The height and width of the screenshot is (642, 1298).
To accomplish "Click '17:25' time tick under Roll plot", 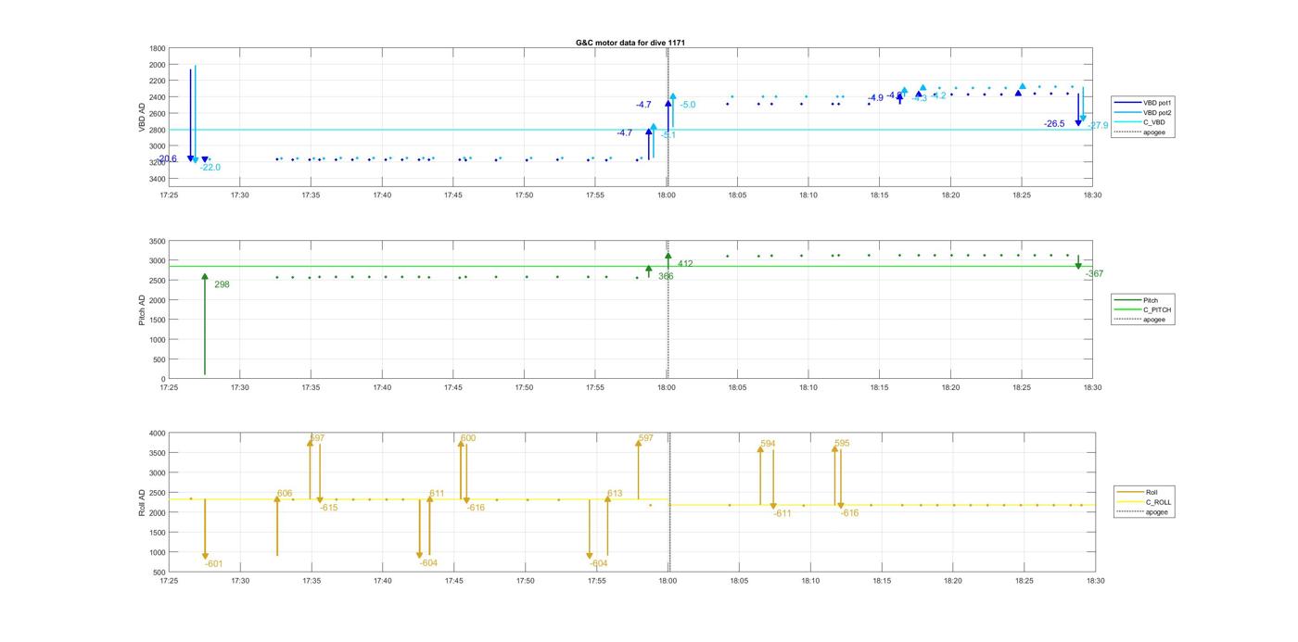I will tap(169, 581).
